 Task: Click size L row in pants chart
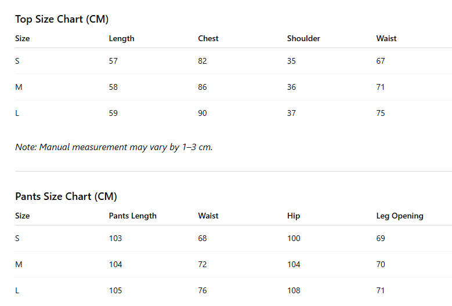(233, 290)
